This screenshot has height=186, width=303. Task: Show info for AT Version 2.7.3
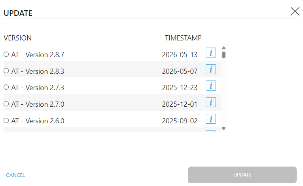pos(210,86)
